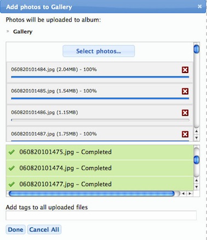Click the upload list scroll down arrow
Screen dimensions: 207x240
point(197,138)
